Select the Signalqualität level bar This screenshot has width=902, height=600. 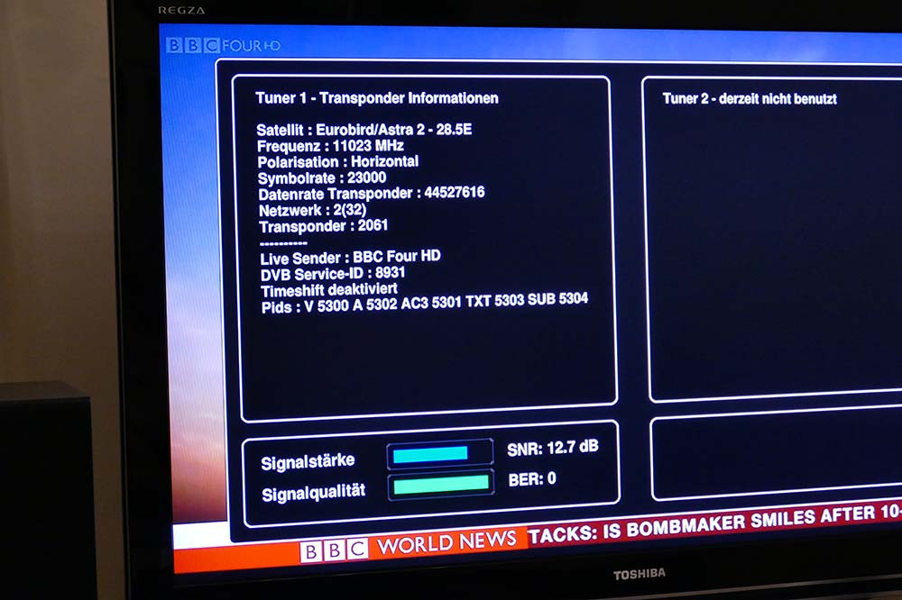pyautogui.click(x=440, y=485)
